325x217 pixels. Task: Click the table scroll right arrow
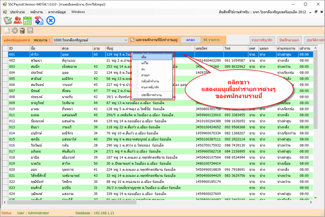coord(311,202)
